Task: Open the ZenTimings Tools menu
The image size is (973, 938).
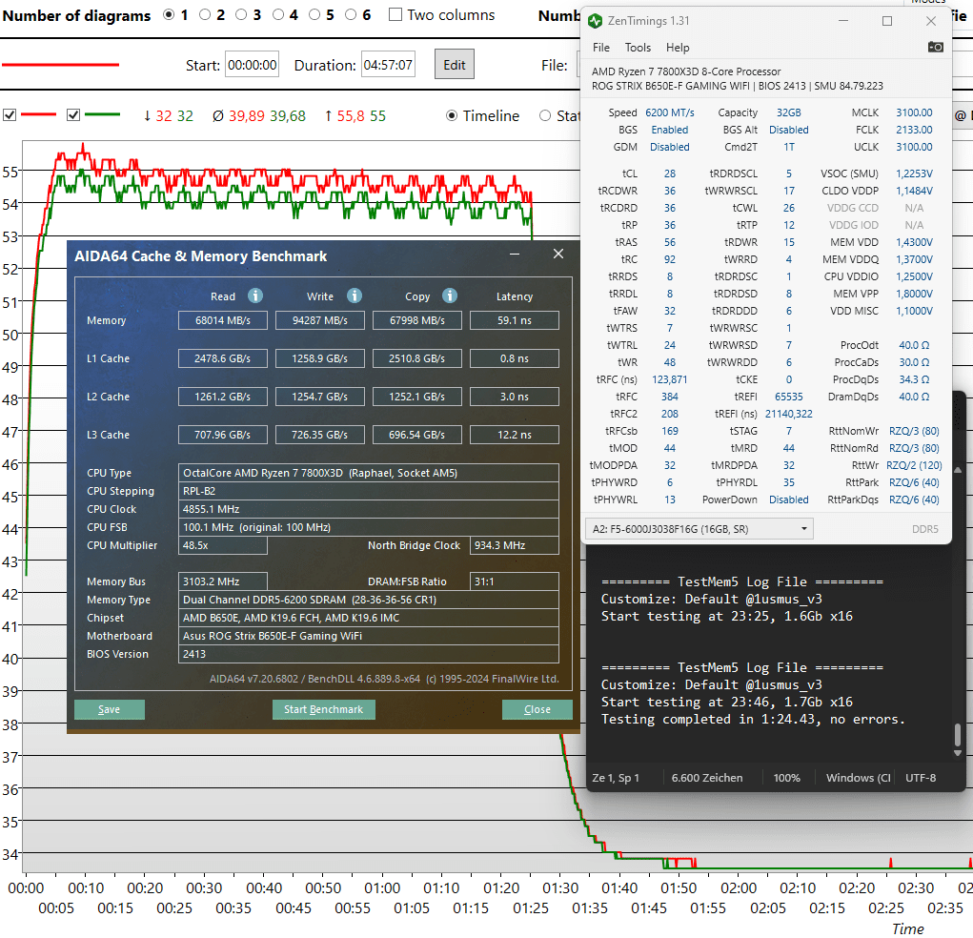Action: (x=638, y=47)
